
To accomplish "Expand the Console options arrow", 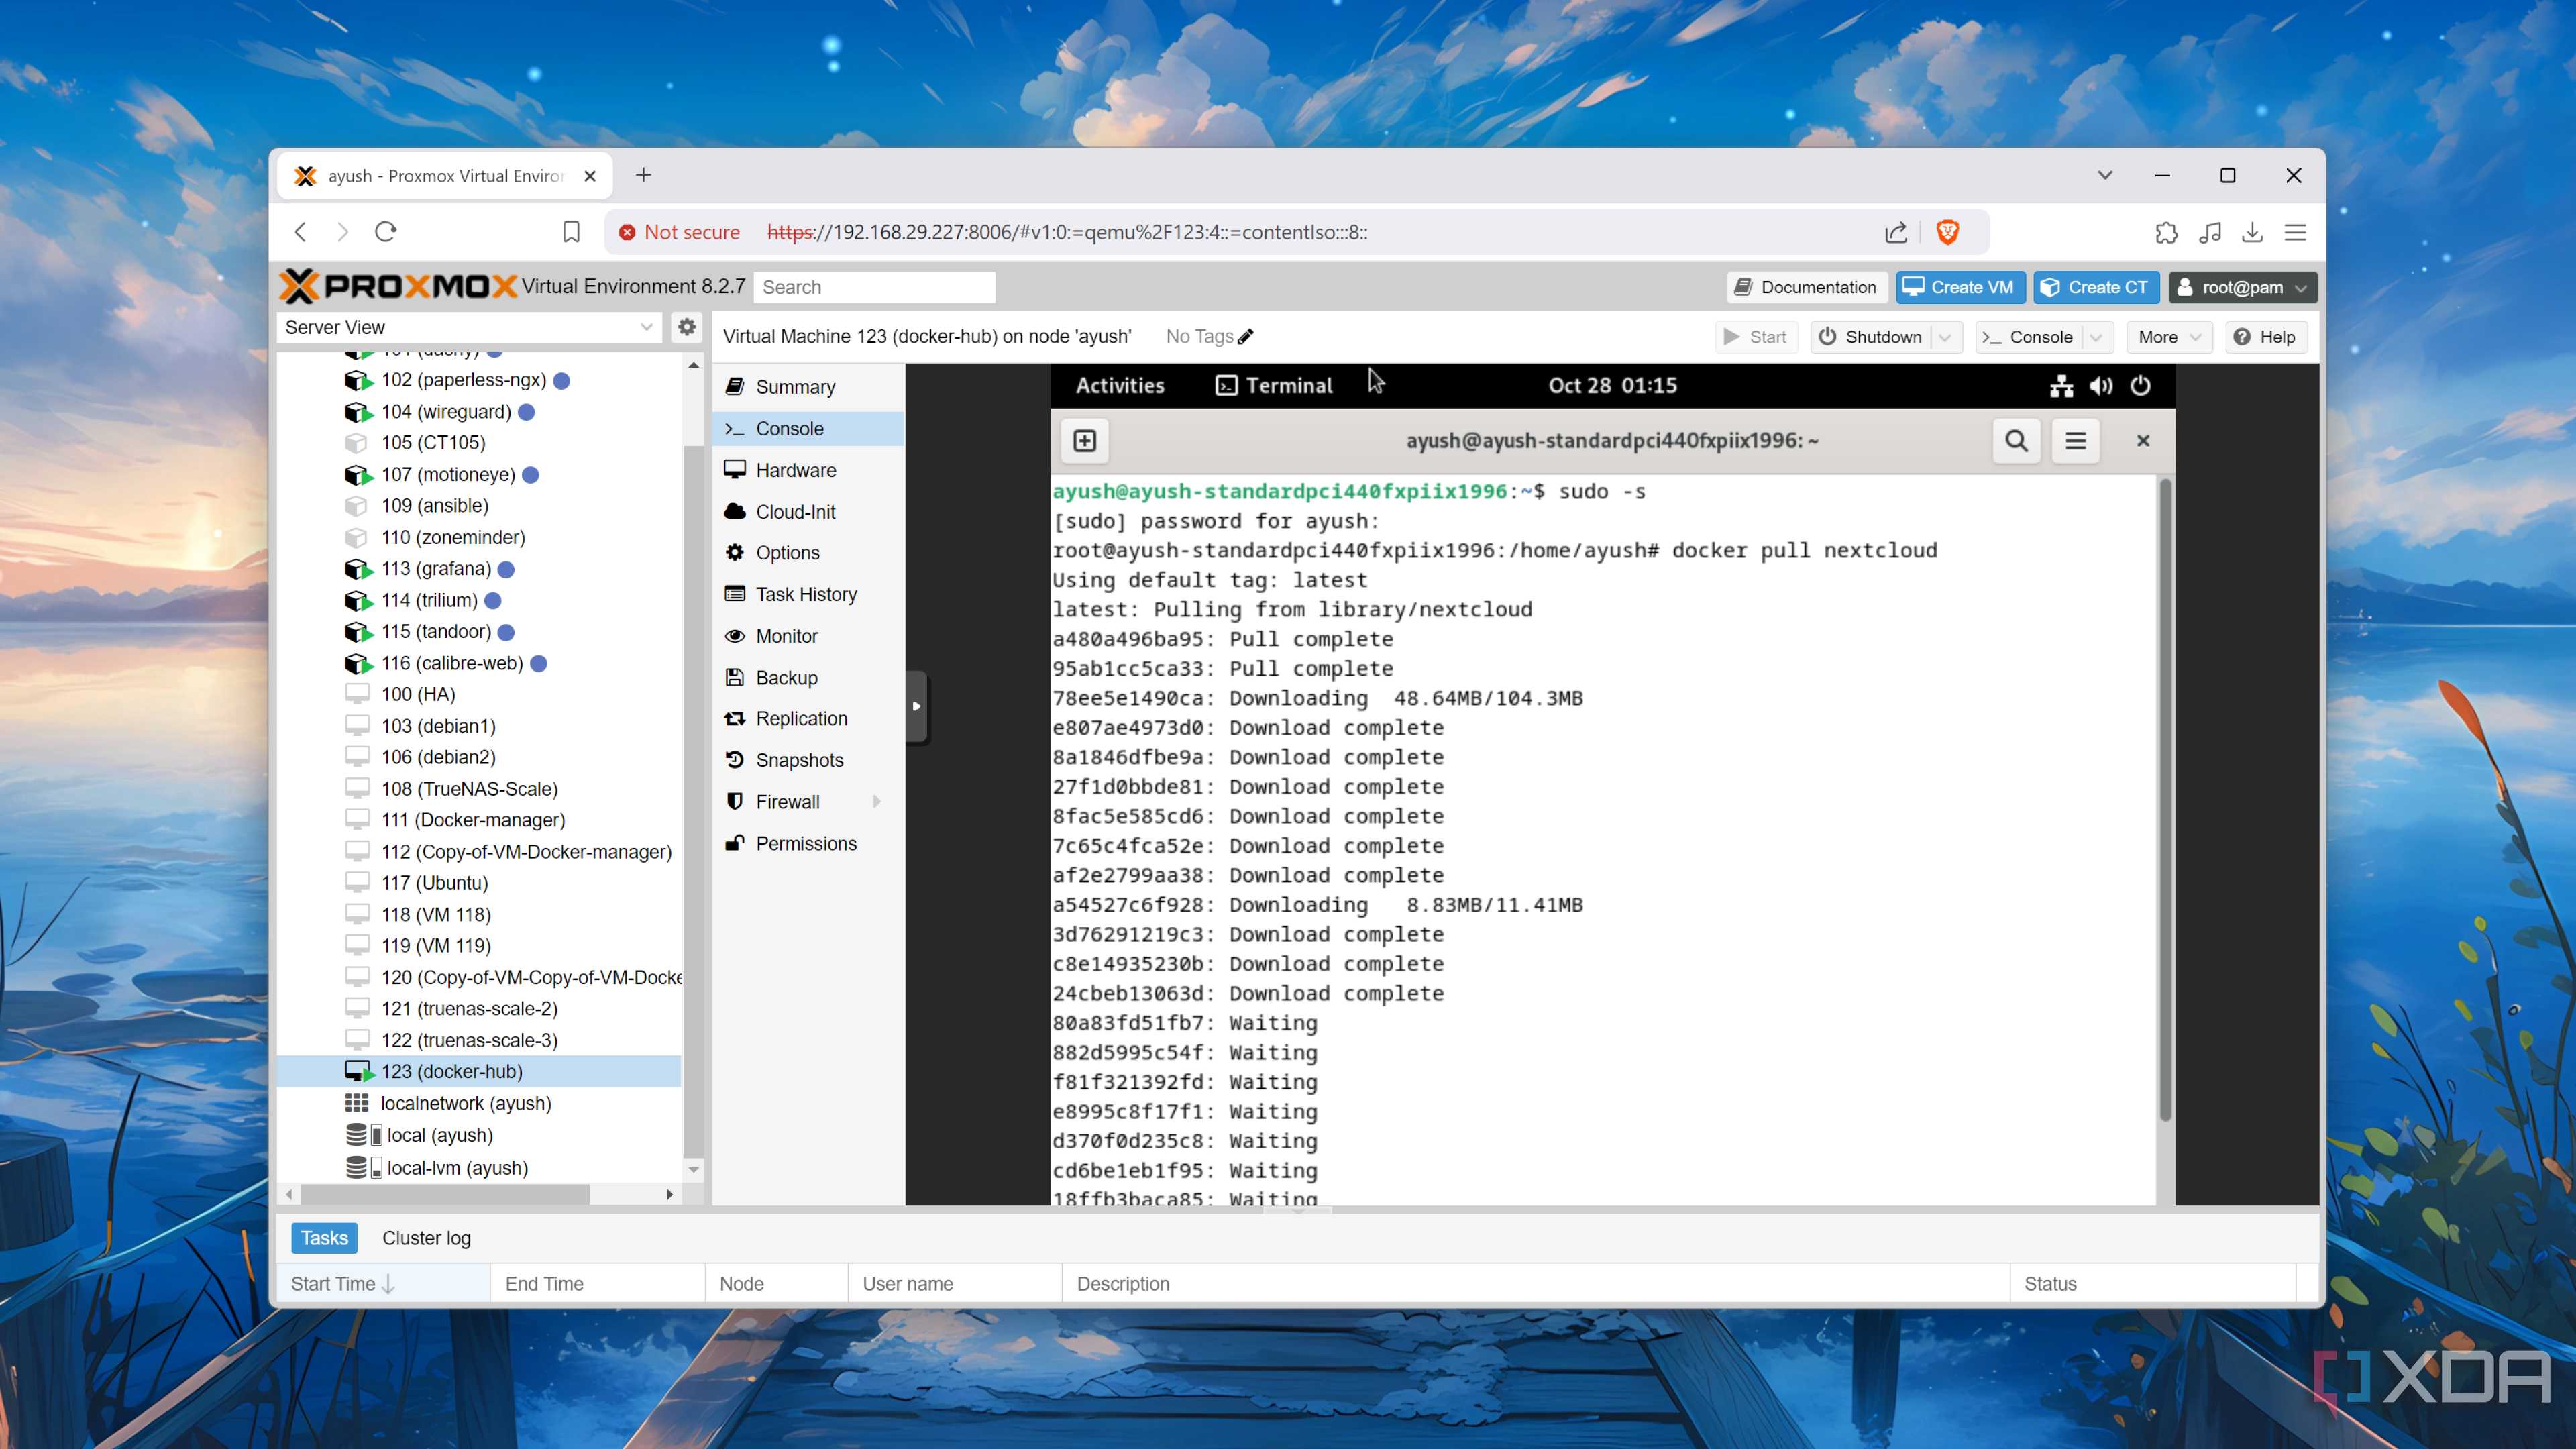I will click(2096, 337).
